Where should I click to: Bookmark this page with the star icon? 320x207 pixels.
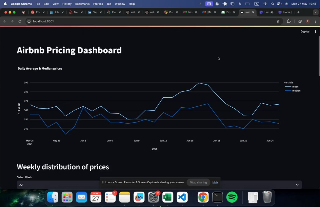278,21
